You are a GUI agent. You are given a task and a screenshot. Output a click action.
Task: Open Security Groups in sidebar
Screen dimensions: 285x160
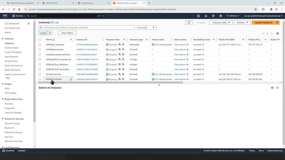(12, 124)
